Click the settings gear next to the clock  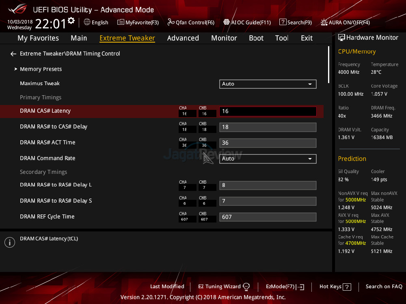(71, 21)
